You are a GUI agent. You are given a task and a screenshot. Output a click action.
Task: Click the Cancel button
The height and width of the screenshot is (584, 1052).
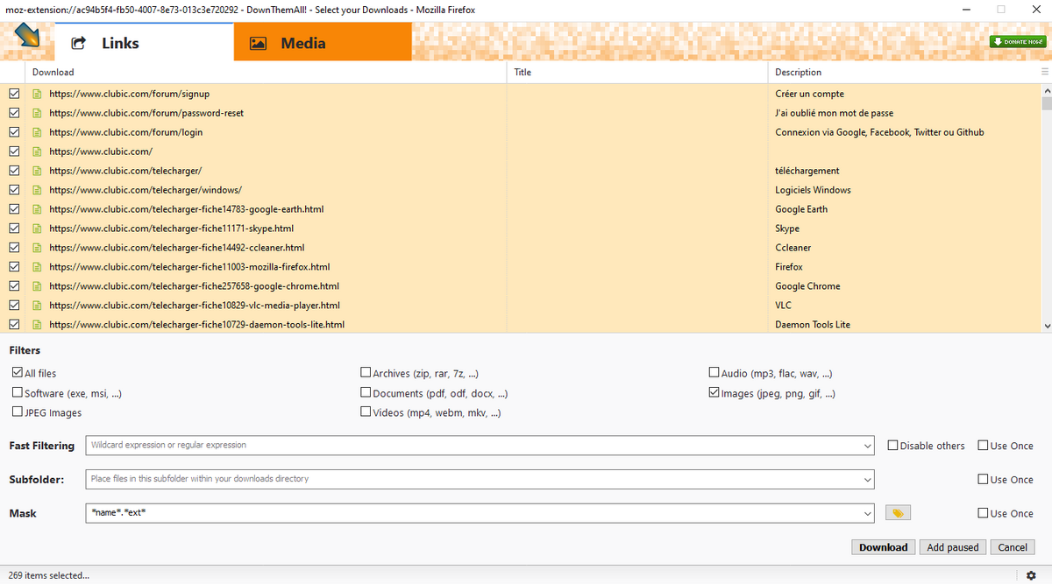1013,547
